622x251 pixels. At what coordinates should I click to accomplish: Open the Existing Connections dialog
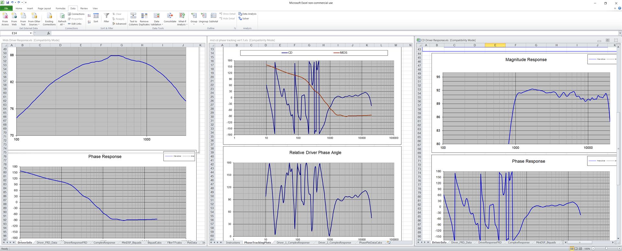point(49,19)
